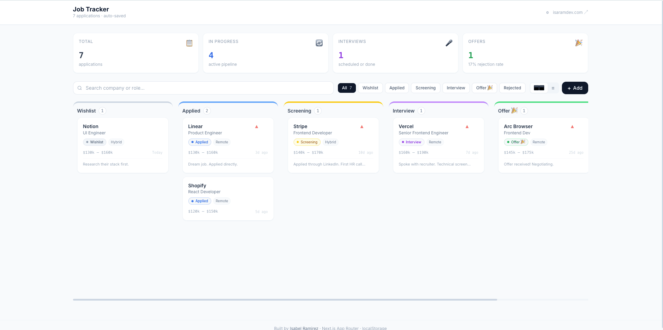Click the Applied status badge on Shopify

[200, 201]
